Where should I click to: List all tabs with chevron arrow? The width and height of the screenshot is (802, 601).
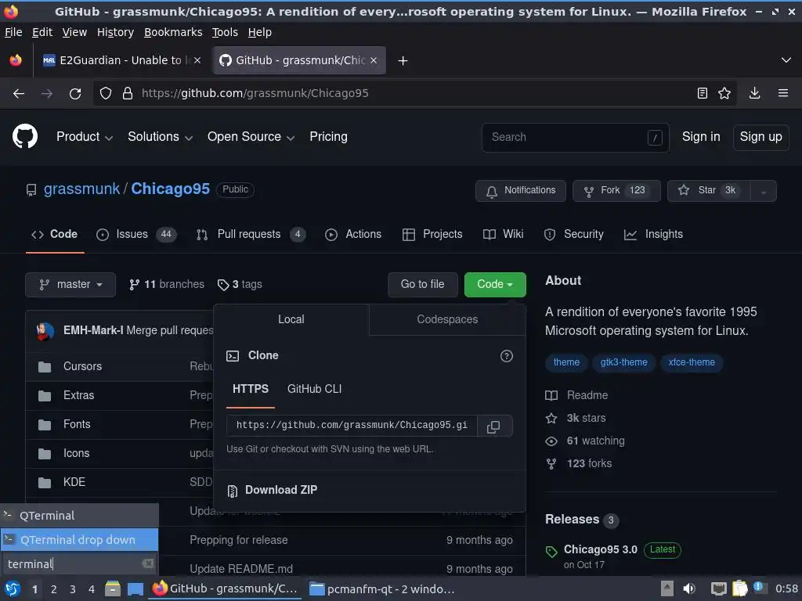tap(786, 60)
